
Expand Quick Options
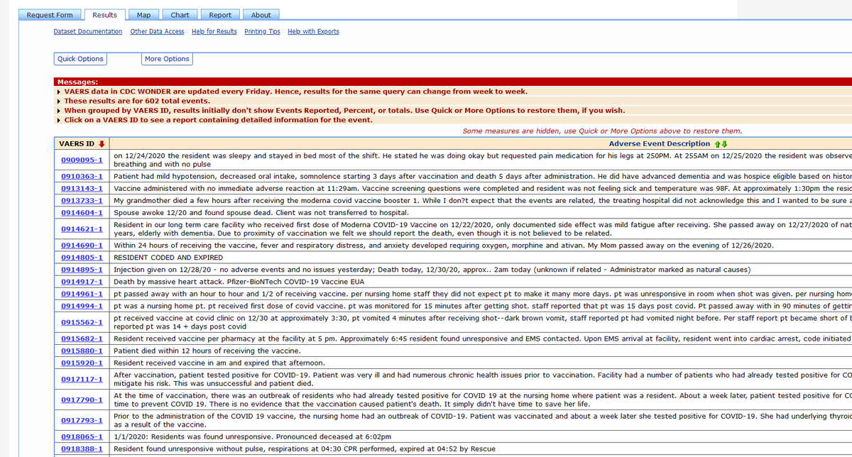[80, 59]
